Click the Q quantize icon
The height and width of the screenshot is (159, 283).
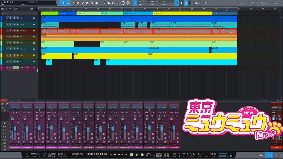coord(119,3)
